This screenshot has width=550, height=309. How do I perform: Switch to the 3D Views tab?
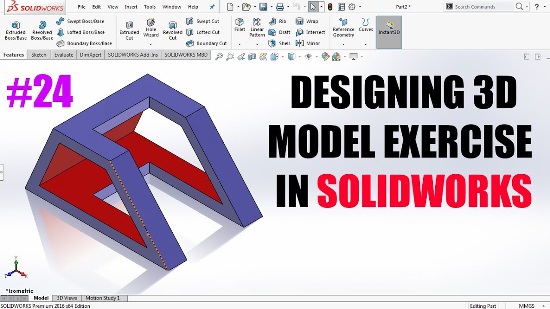click(67, 298)
